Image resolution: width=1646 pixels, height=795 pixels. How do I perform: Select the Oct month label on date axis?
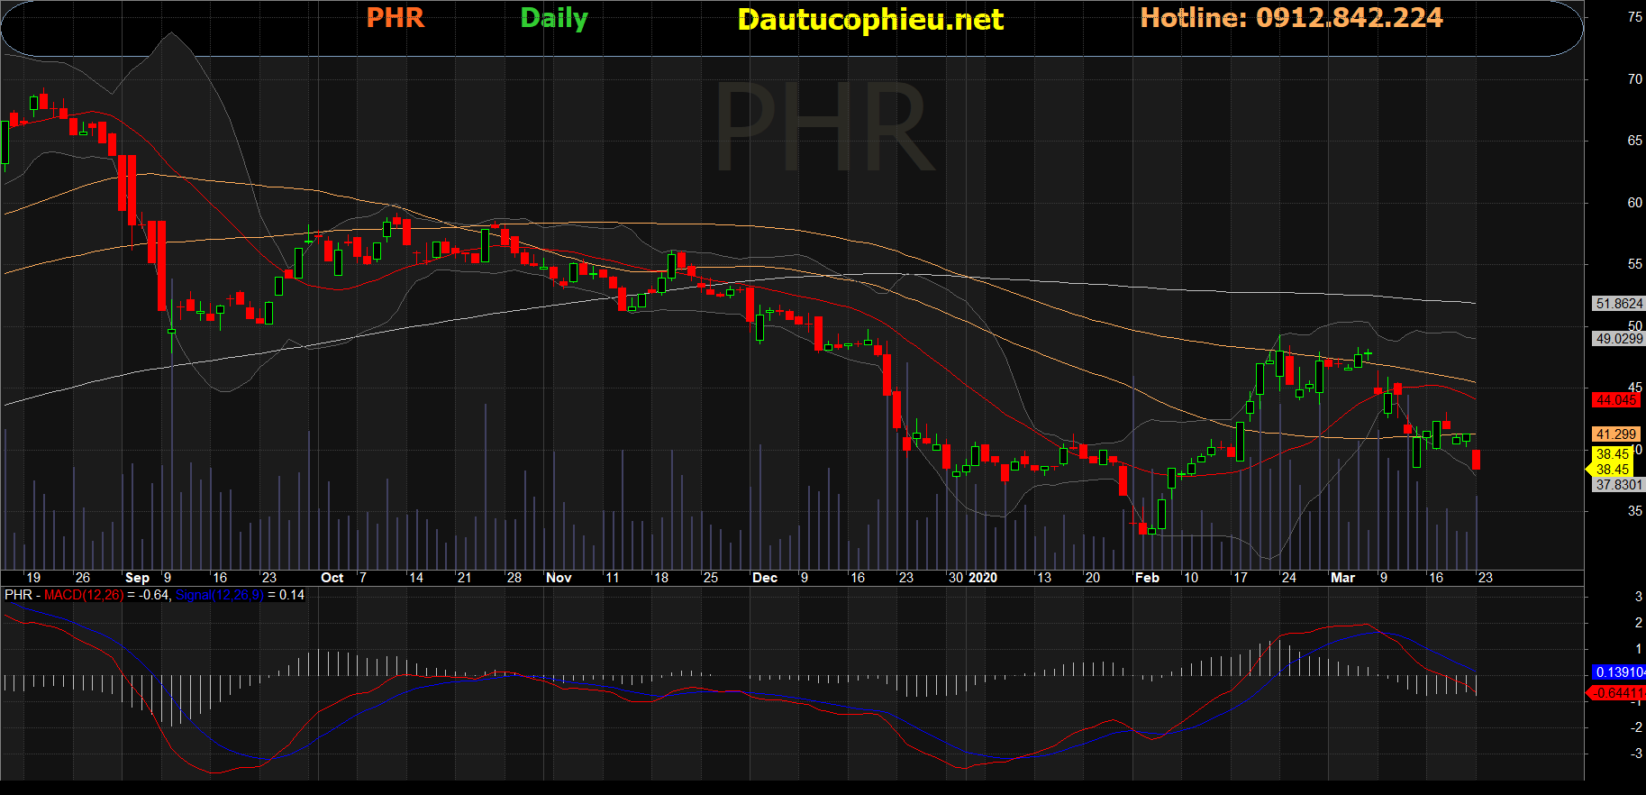pyautogui.click(x=332, y=578)
